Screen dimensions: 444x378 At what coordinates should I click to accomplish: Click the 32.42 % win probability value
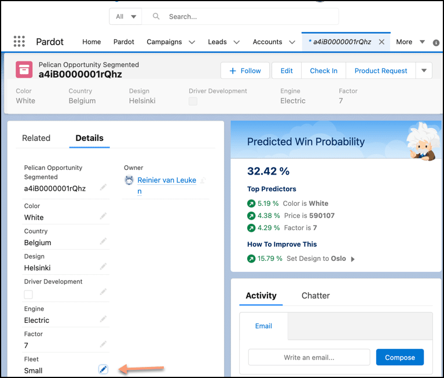[x=268, y=171]
